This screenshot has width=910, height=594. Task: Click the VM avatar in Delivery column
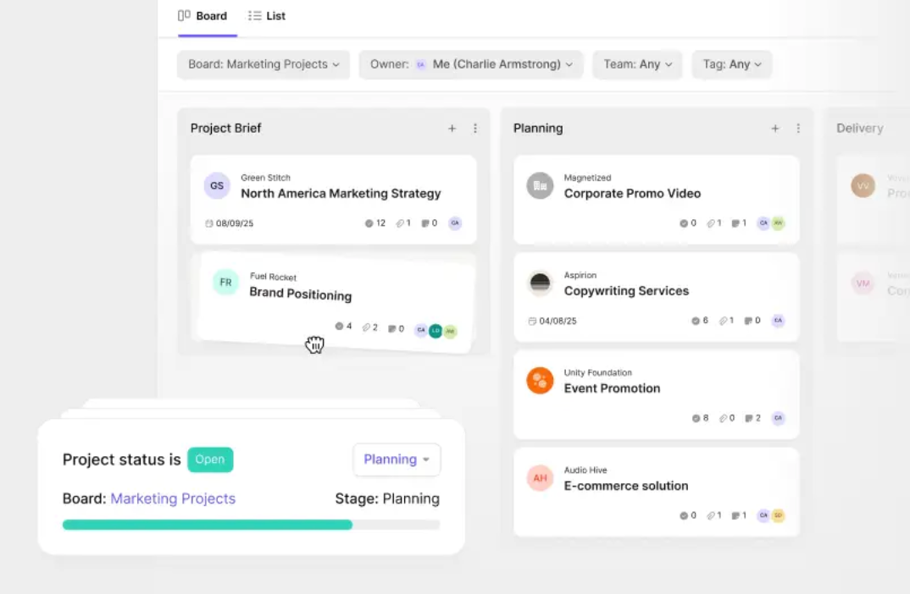click(863, 283)
